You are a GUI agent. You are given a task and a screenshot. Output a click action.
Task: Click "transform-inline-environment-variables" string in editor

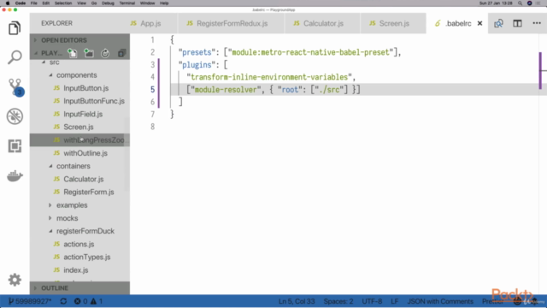pos(269,77)
